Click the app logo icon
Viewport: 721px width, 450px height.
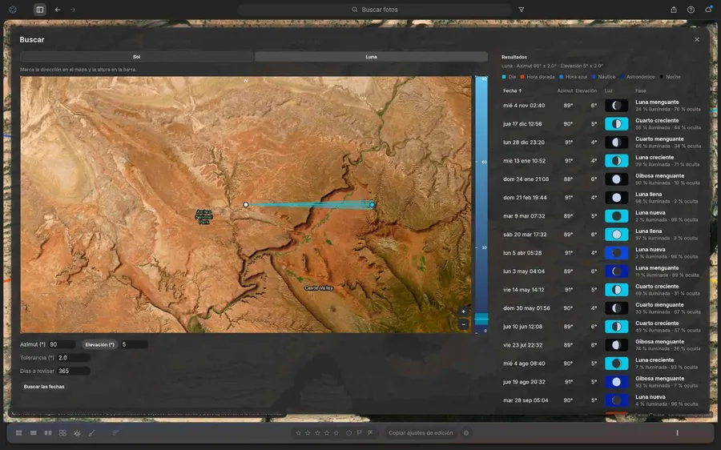13,9
